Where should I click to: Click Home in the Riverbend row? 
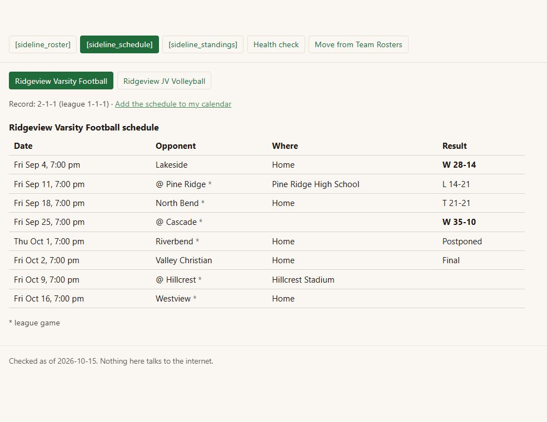click(x=283, y=242)
